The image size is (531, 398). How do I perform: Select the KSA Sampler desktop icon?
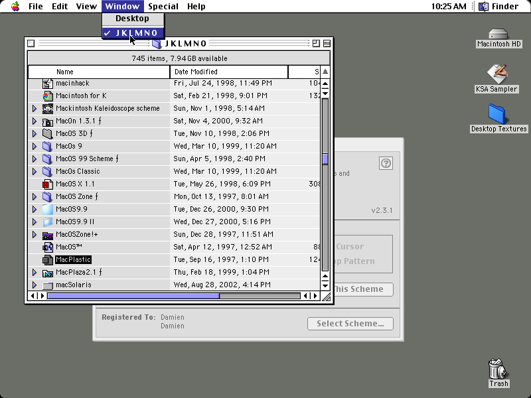[x=496, y=74]
